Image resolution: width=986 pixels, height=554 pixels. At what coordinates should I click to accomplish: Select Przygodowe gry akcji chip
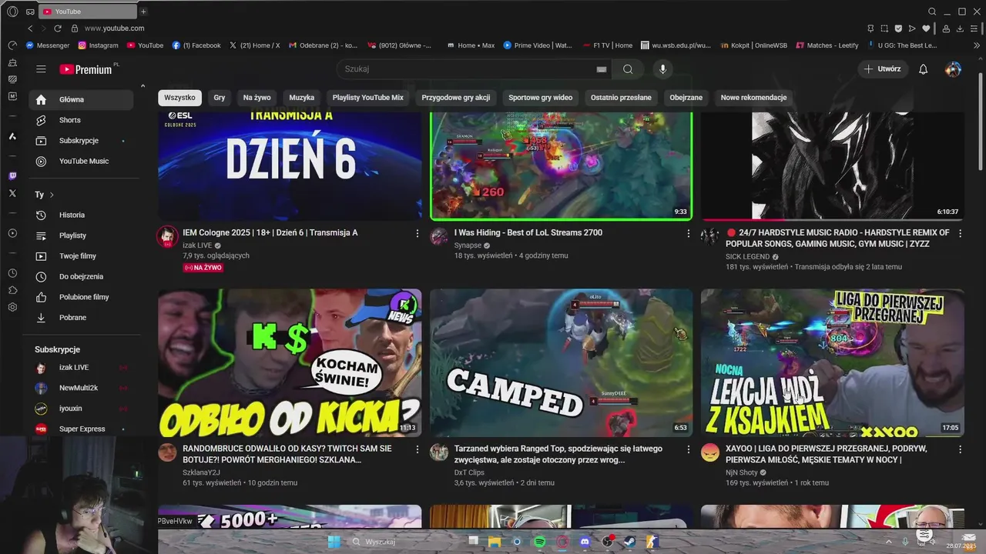[x=456, y=98]
